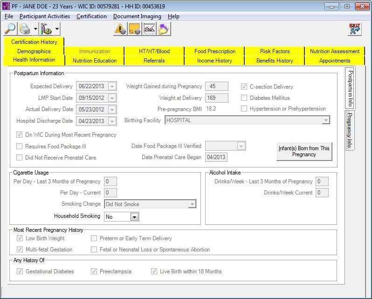372x299 pixels.
Task: Switch to Certification History tab
Action: pos(34,42)
